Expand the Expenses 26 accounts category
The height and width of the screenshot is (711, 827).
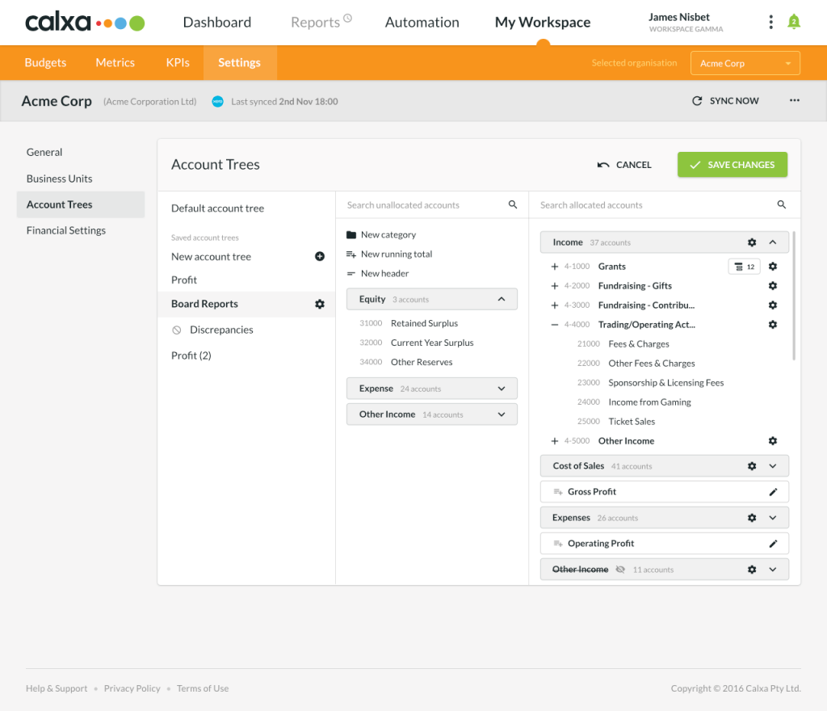coord(773,518)
